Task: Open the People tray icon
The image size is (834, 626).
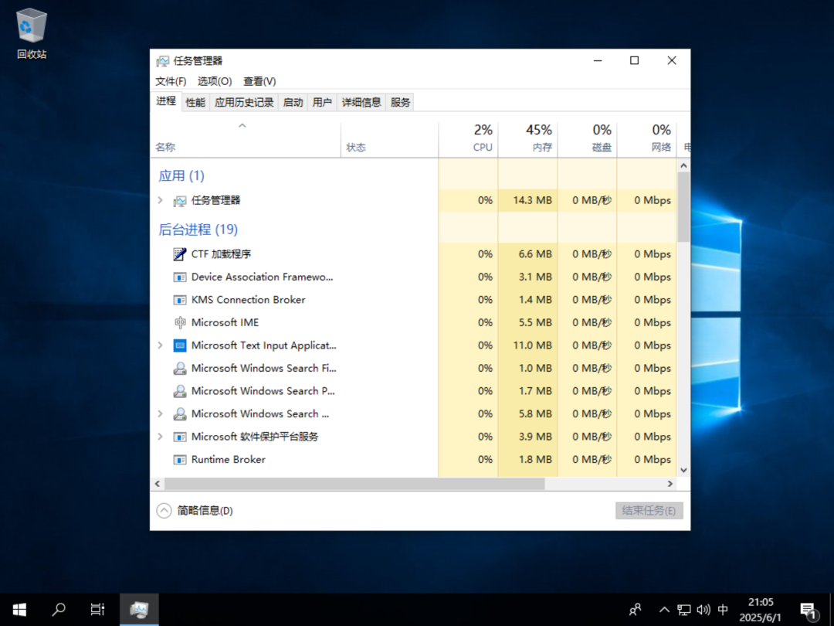Action: [x=635, y=610]
